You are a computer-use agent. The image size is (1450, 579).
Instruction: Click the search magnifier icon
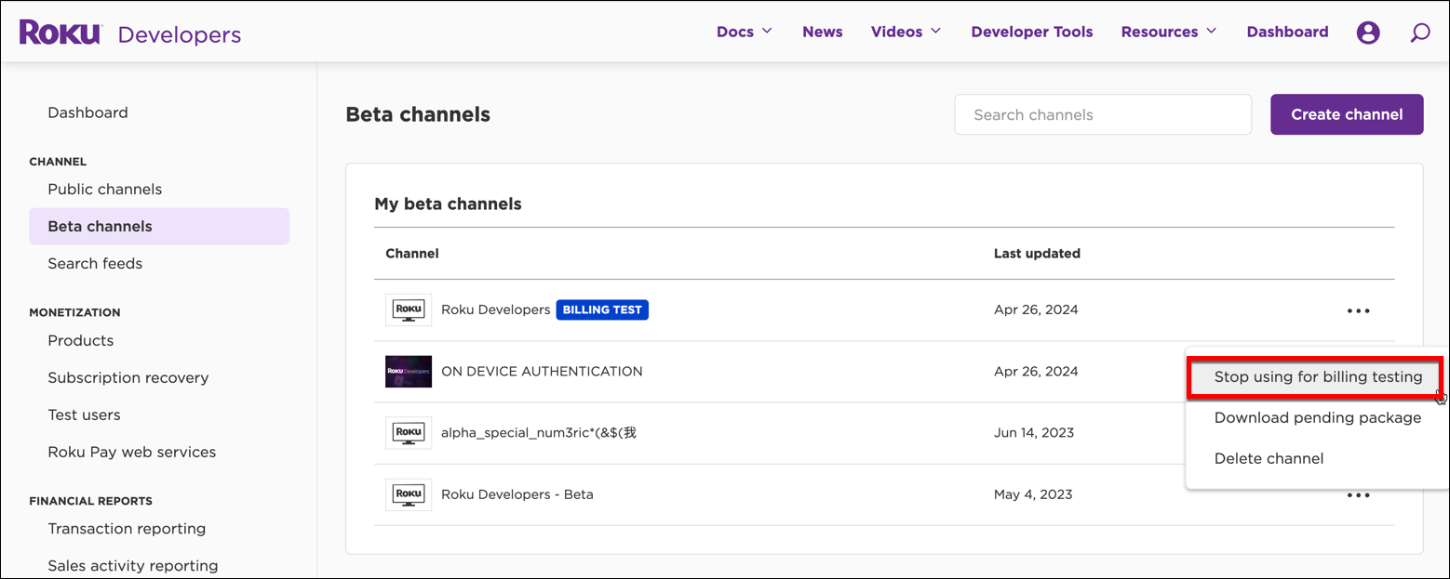[1419, 31]
